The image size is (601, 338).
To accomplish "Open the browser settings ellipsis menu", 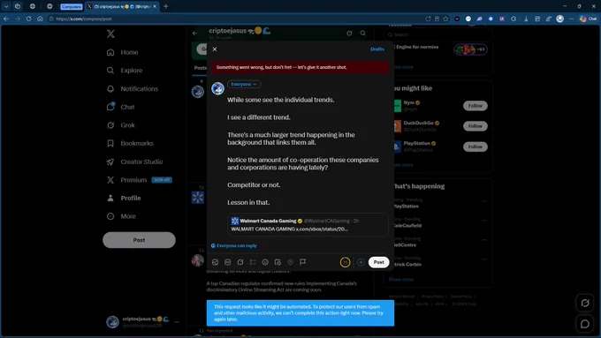I will [572, 19].
